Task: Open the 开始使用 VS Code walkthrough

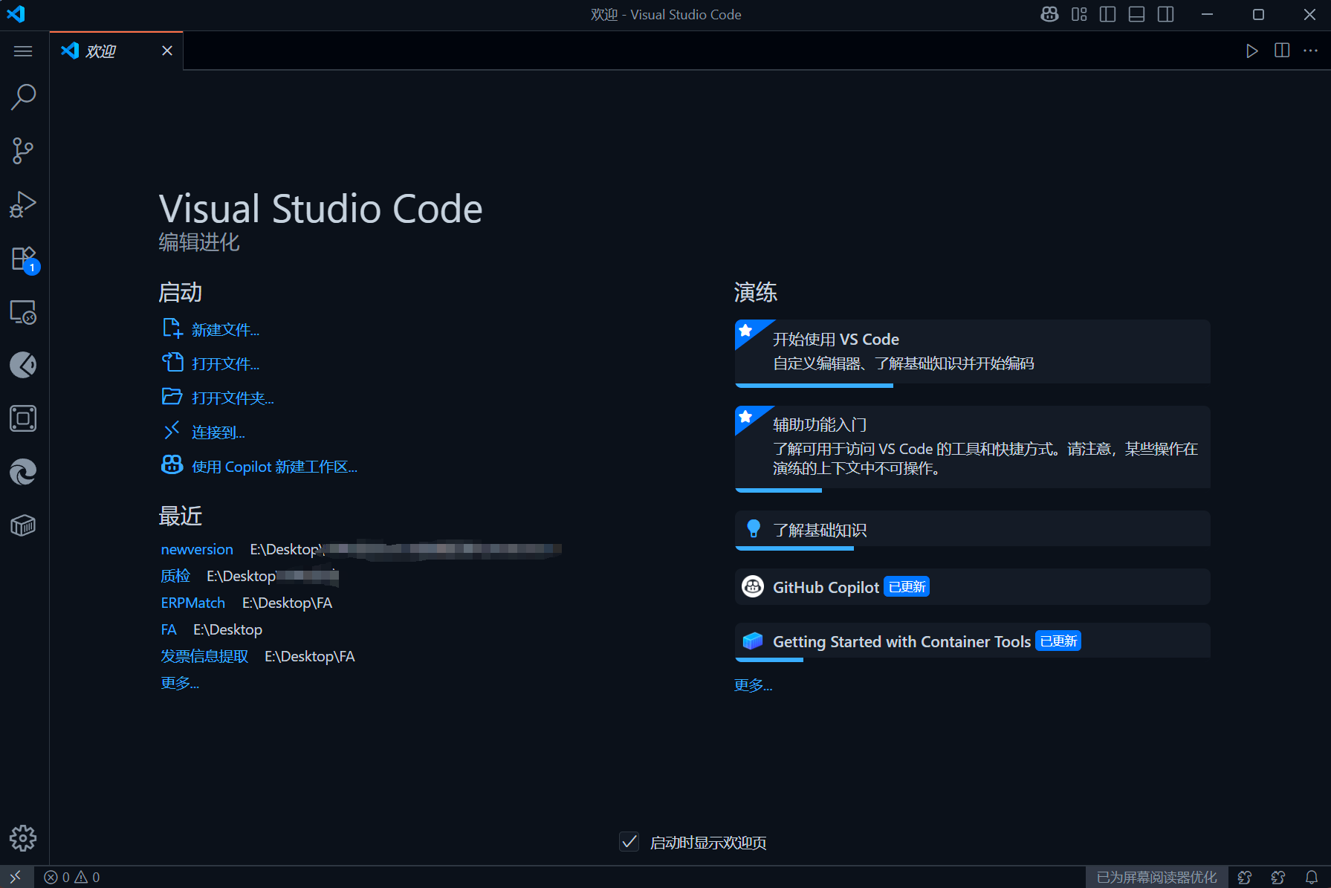Action: click(x=972, y=352)
